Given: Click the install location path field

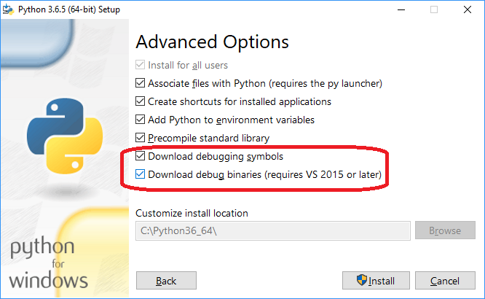Looking at the screenshot, I should [x=273, y=230].
